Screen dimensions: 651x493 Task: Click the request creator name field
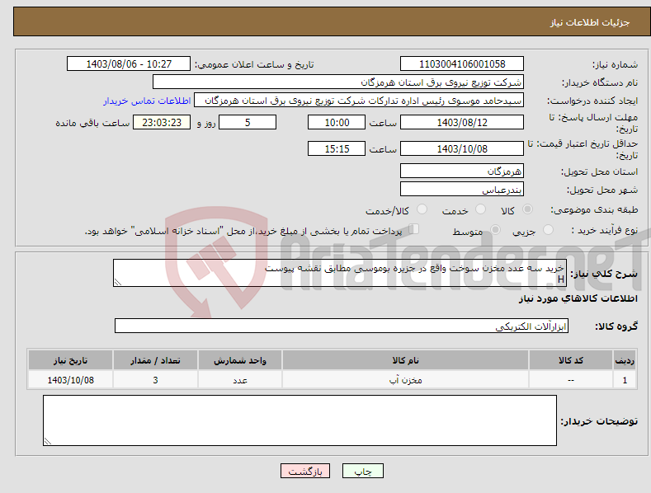point(359,101)
